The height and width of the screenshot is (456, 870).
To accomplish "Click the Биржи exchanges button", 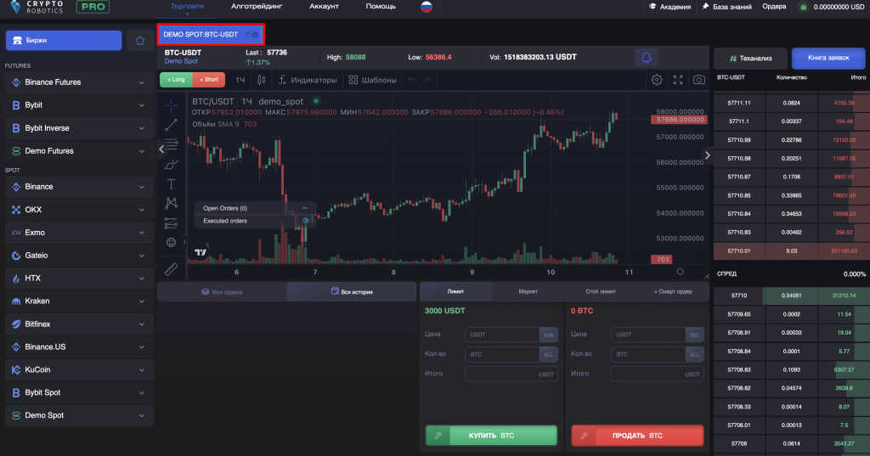I will pos(64,41).
